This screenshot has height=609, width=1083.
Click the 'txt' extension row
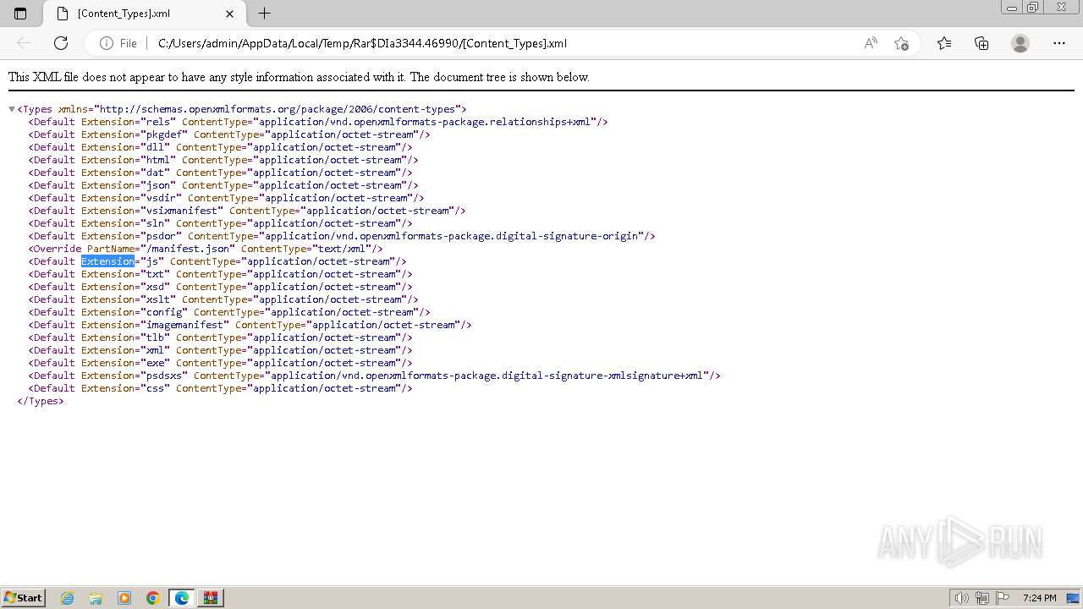point(221,274)
